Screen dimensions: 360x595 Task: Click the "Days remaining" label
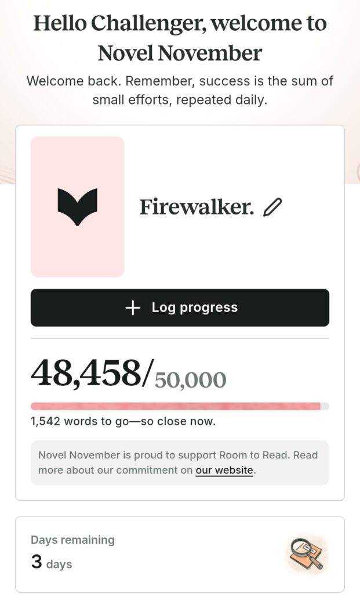[72, 540]
